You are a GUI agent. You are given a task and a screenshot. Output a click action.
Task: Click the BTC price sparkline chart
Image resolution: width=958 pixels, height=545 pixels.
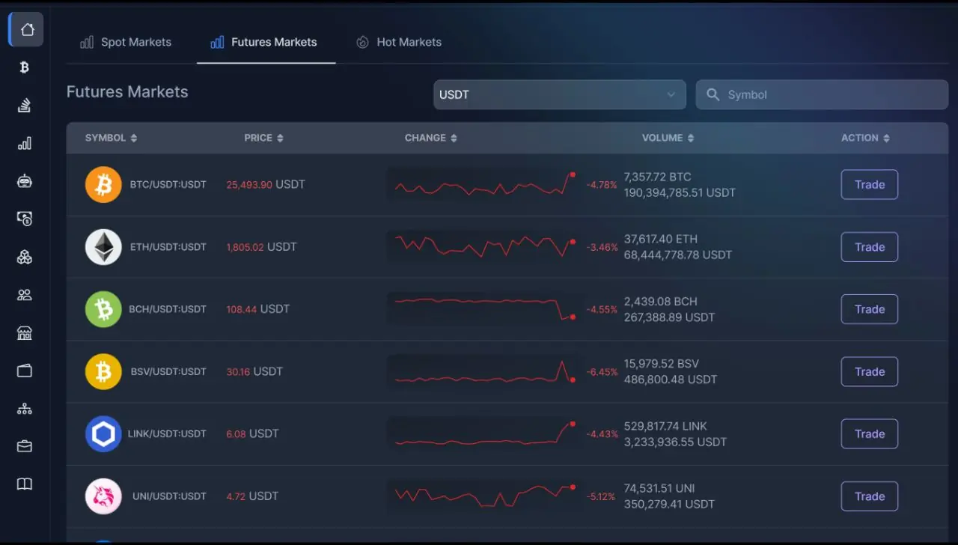coord(484,184)
